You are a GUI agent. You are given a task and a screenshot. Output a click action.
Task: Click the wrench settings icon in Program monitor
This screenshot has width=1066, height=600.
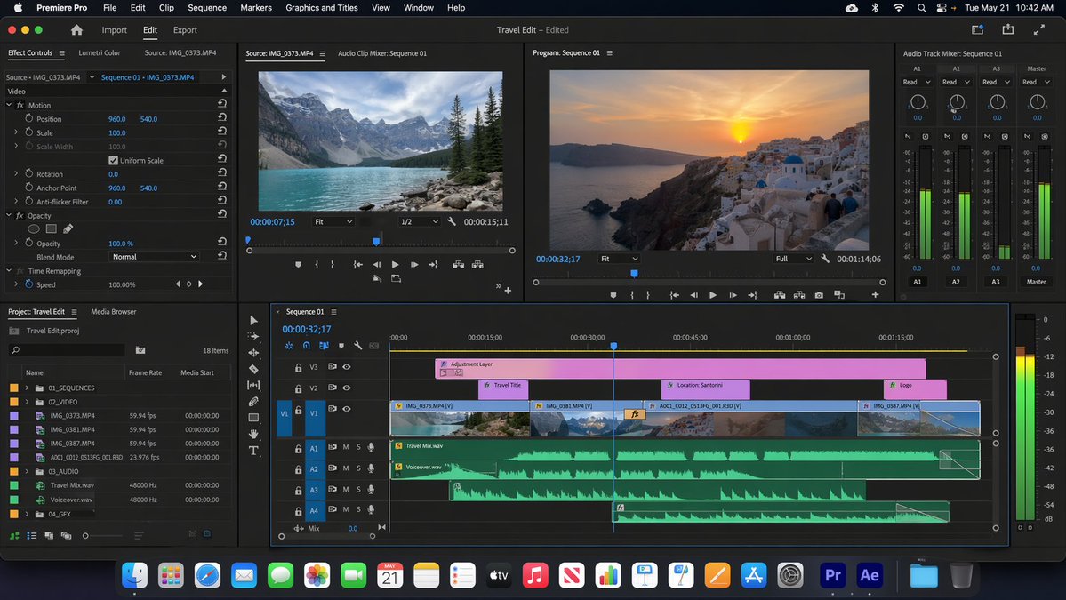pos(824,259)
